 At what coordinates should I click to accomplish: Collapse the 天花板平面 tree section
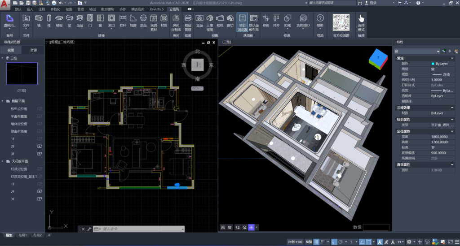click(x=3, y=161)
